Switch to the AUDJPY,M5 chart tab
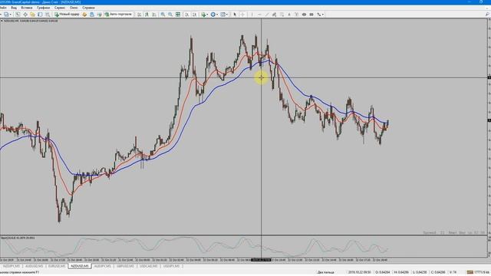The height and width of the screenshot is (276, 491). [x=103, y=266]
